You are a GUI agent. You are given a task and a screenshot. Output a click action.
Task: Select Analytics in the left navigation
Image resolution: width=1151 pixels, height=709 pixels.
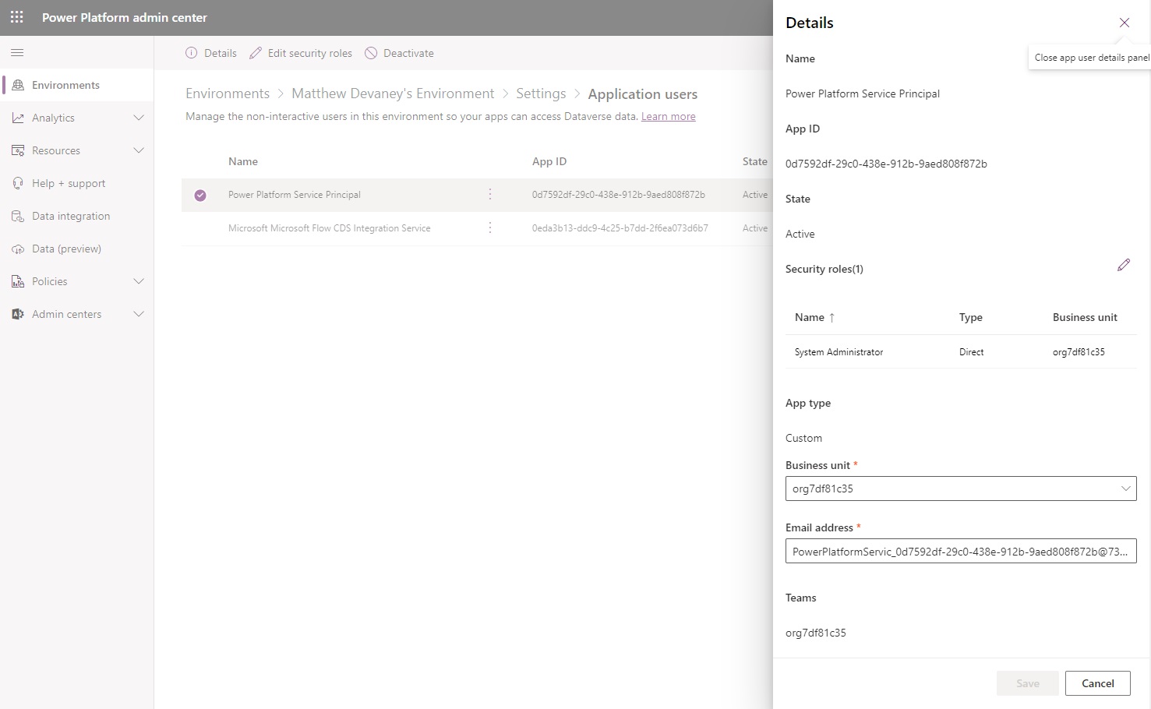click(54, 118)
